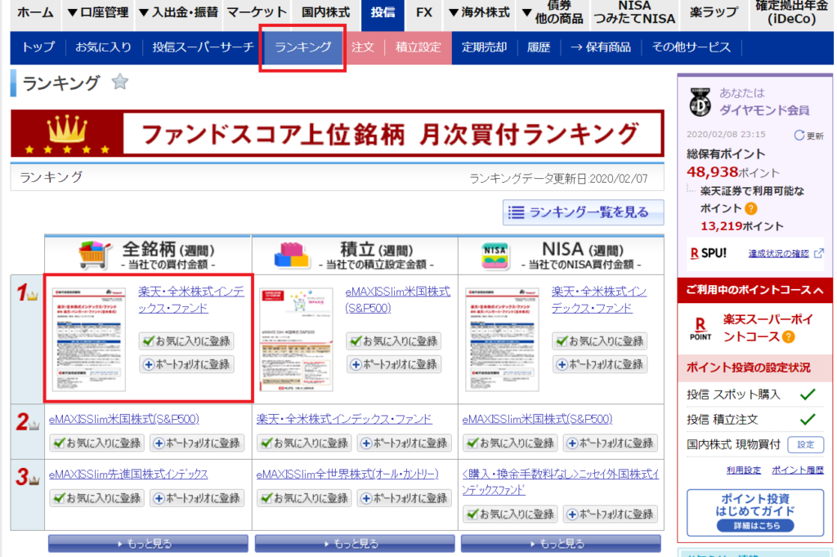Click the R SPU! logo
Image resolution: width=837 pixels, height=557 pixels.
pos(709,253)
